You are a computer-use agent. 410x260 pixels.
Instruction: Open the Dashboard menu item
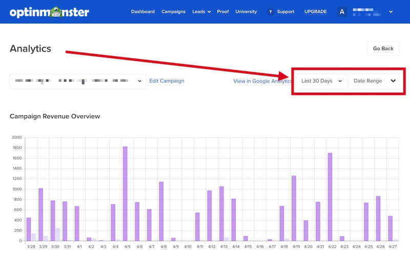(143, 12)
